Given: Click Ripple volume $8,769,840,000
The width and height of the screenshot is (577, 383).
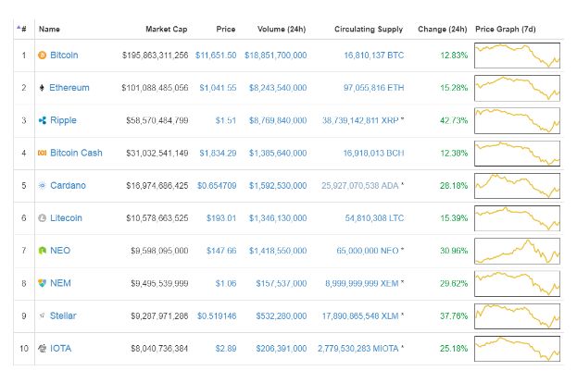Looking at the screenshot, I should tap(278, 120).
